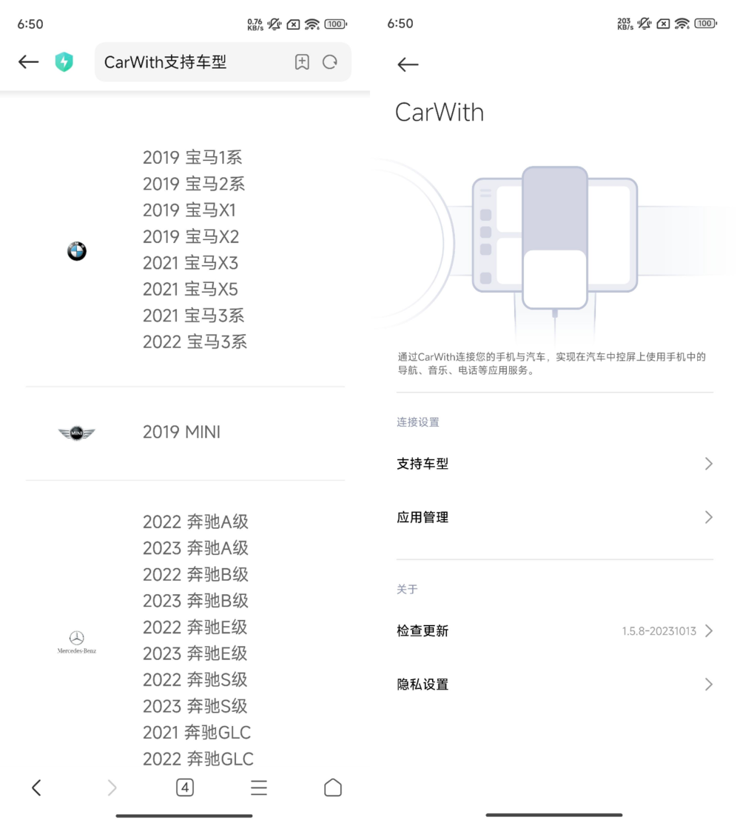
Task: Open the tab switcher showing 4 tabs
Action: [185, 787]
